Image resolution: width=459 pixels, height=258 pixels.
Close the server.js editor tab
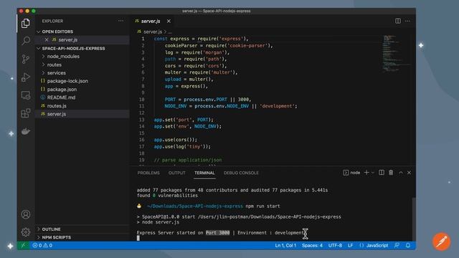[169, 21]
